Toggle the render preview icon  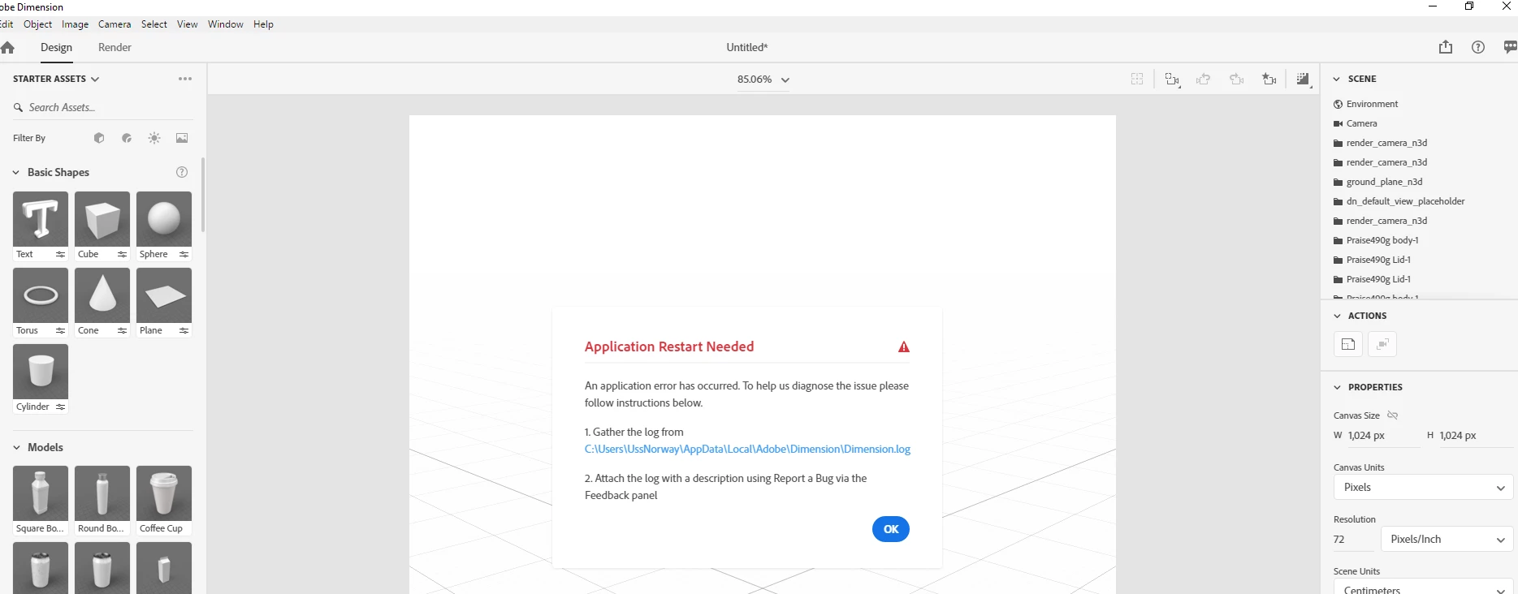click(1304, 79)
